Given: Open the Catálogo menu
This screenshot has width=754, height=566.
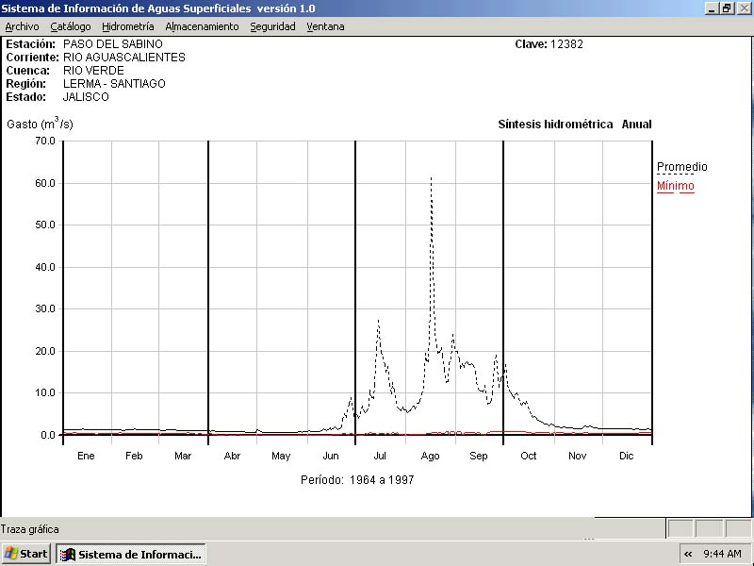Looking at the screenshot, I should click(71, 26).
